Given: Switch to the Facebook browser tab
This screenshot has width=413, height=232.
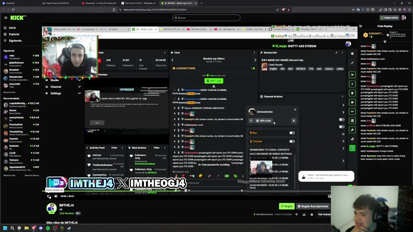Looking at the screenshot, I should click(x=19, y=3).
